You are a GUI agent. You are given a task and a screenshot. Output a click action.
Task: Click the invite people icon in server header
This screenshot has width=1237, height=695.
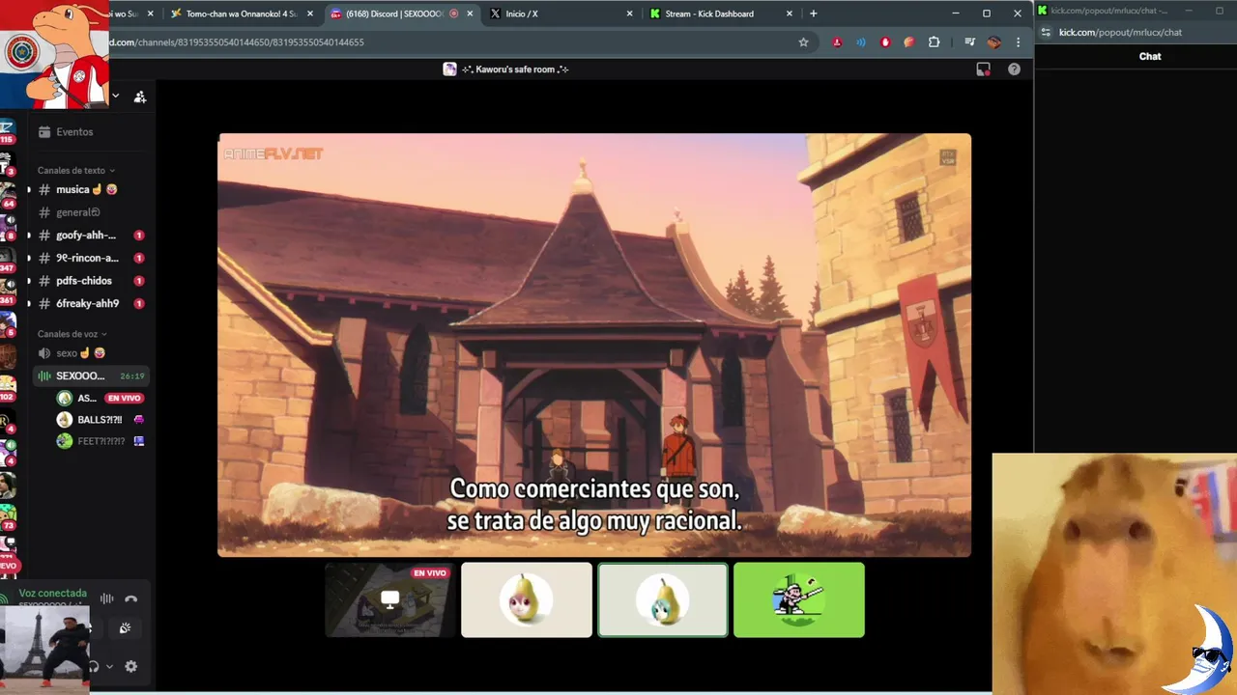click(140, 97)
